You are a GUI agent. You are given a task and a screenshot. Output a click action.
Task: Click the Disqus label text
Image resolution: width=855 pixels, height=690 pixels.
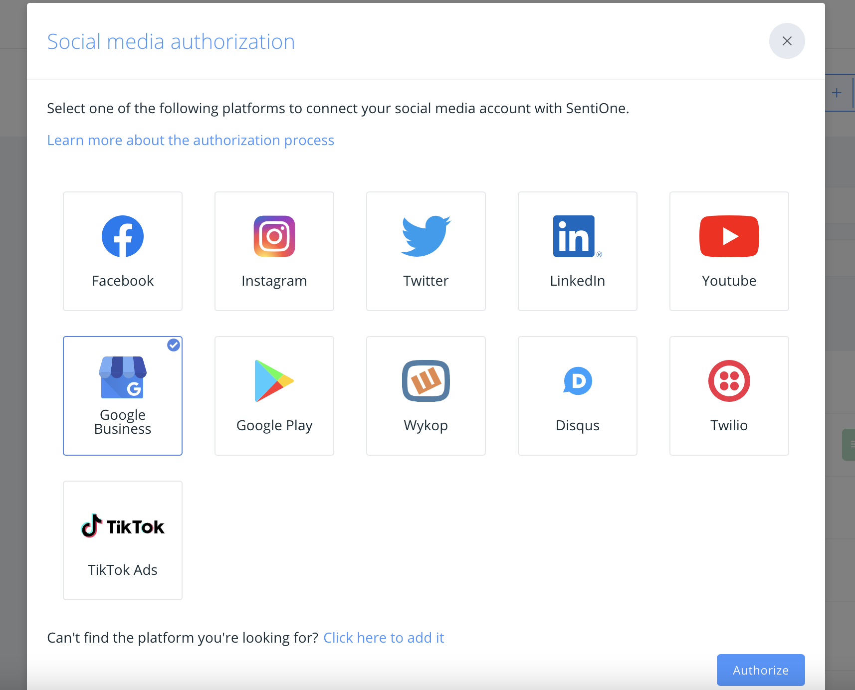click(x=578, y=425)
